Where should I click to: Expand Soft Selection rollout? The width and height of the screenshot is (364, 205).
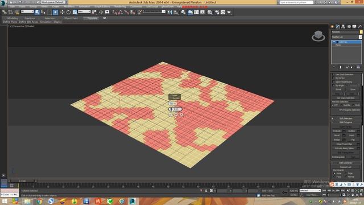coord(346,118)
